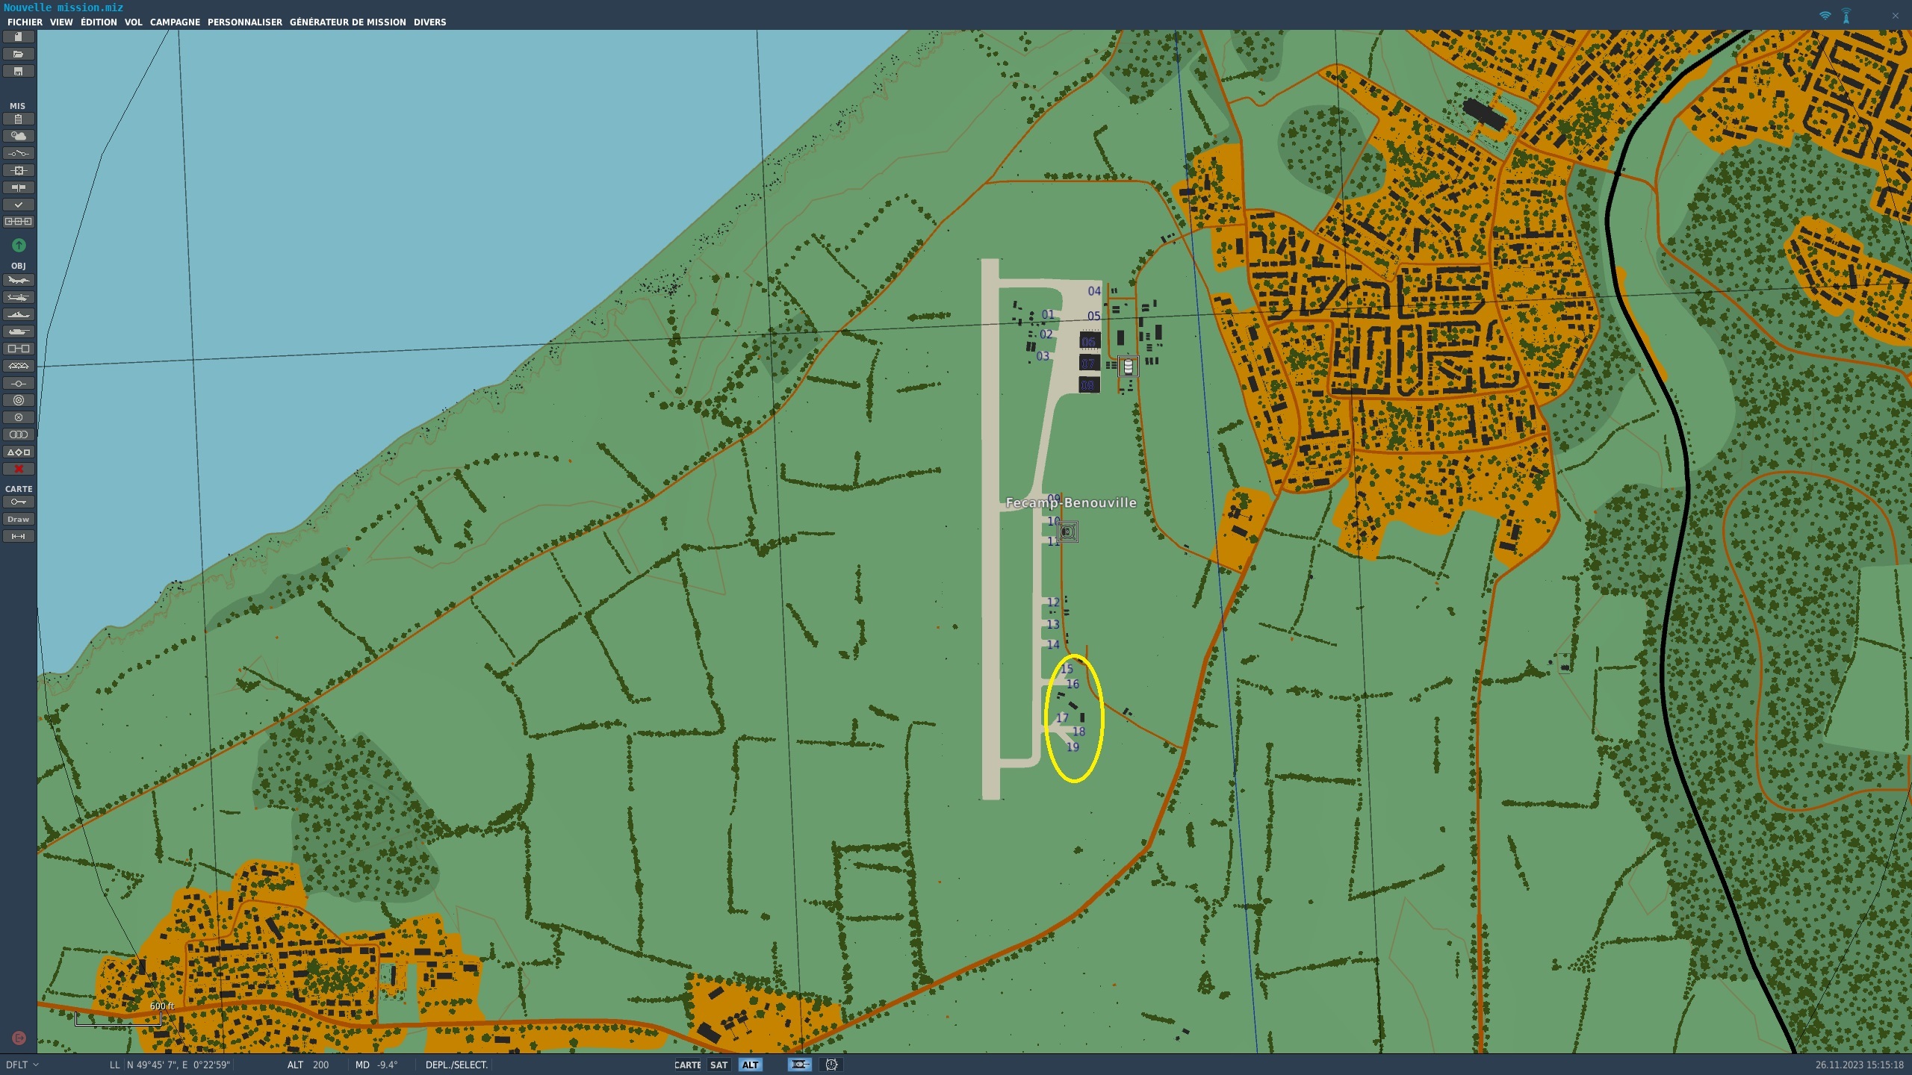The image size is (1912, 1075).
Task: Expand the DFLT dropdown in status bar
Action: (x=22, y=1065)
